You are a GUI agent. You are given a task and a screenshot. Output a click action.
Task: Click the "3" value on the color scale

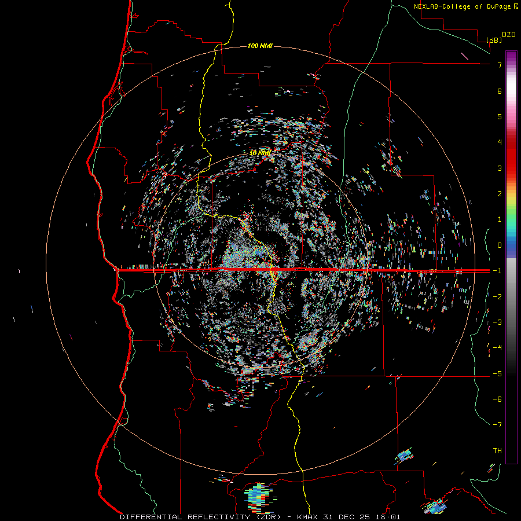(500, 168)
